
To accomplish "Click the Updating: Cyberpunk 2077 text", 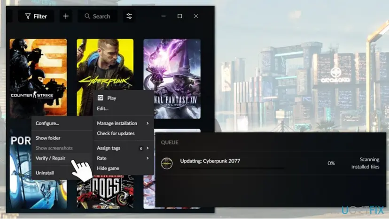I will point(210,161).
